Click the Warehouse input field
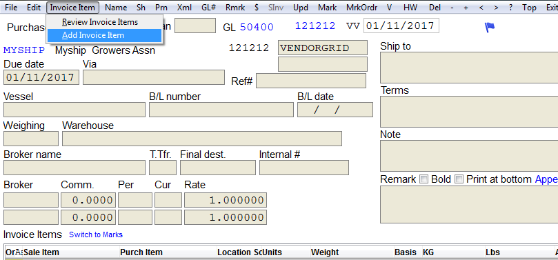The image size is (558, 260). pos(202,139)
